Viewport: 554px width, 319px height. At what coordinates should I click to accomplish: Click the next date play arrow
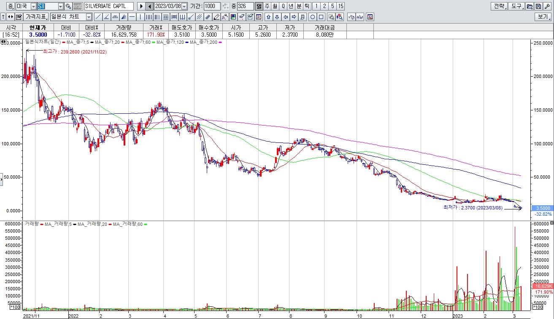[141, 6]
